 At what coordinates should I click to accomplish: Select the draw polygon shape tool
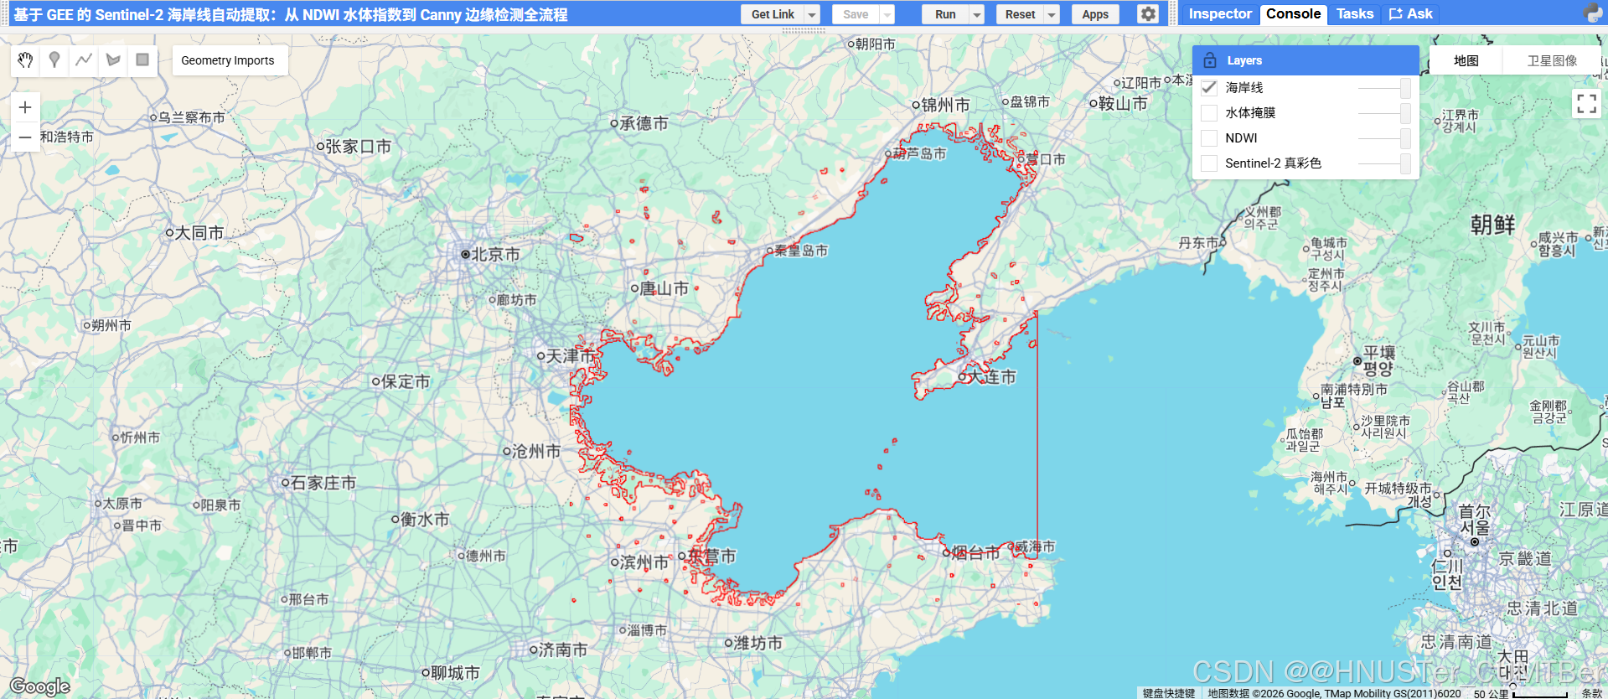[x=113, y=60]
